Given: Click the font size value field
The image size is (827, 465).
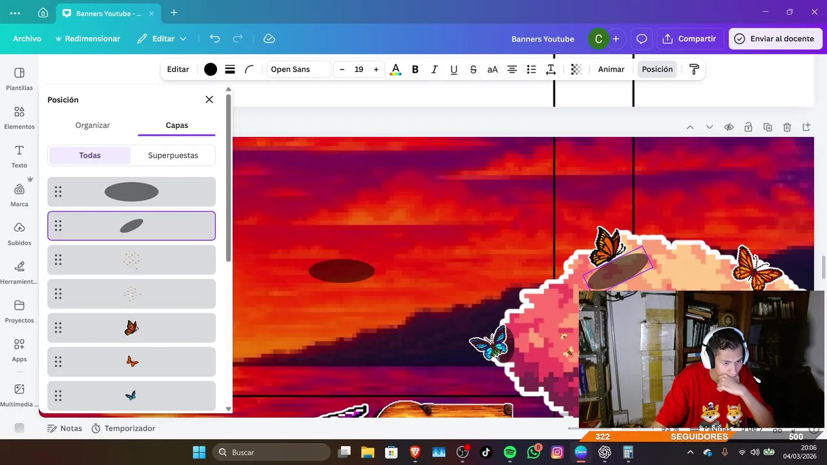Looking at the screenshot, I should pos(359,69).
